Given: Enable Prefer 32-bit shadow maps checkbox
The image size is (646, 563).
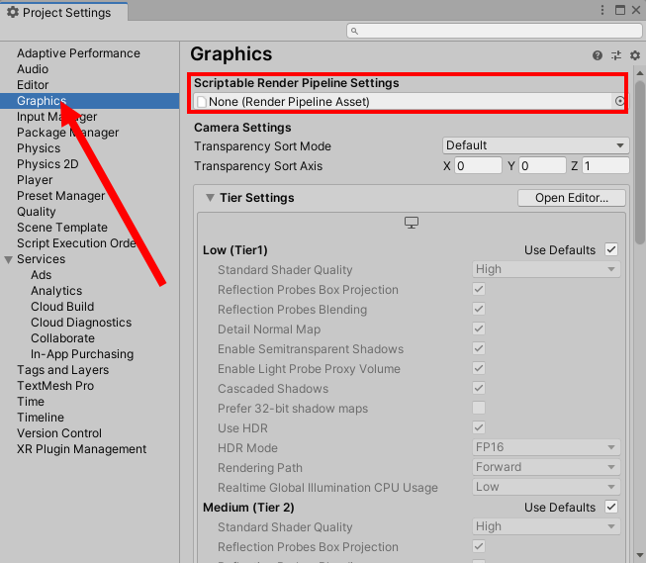Looking at the screenshot, I should (x=479, y=408).
